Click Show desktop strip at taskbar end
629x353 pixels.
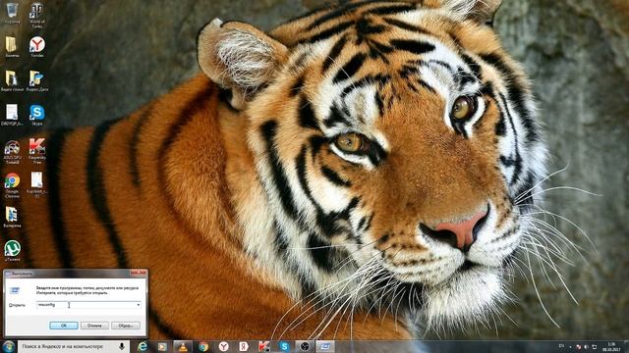pos(626,346)
